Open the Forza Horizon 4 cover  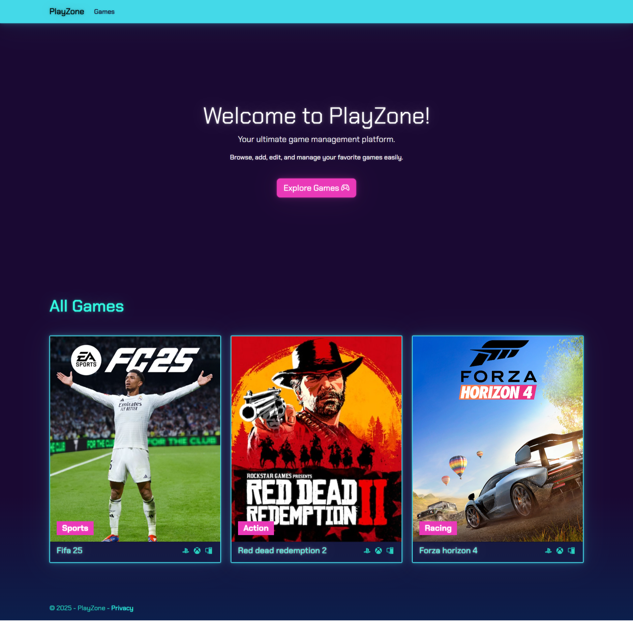click(498, 439)
